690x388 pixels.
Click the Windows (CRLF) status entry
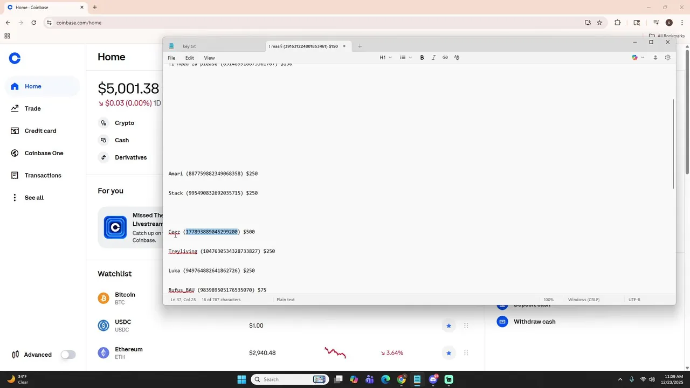[583, 300]
